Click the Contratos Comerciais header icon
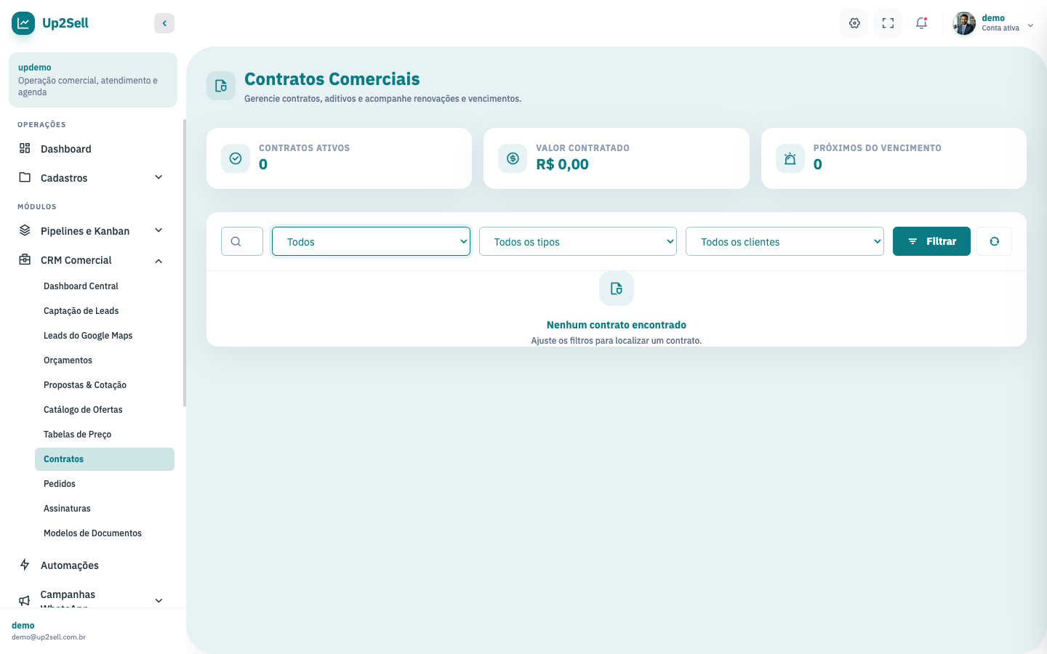 [x=221, y=86]
